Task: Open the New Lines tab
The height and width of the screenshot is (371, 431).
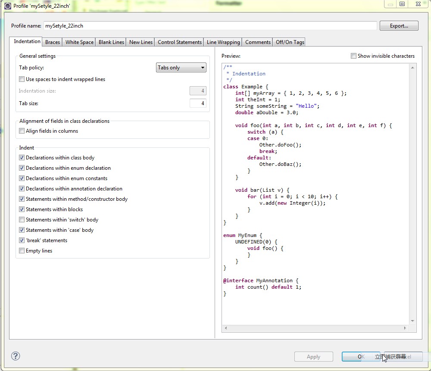Action: pyautogui.click(x=141, y=42)
